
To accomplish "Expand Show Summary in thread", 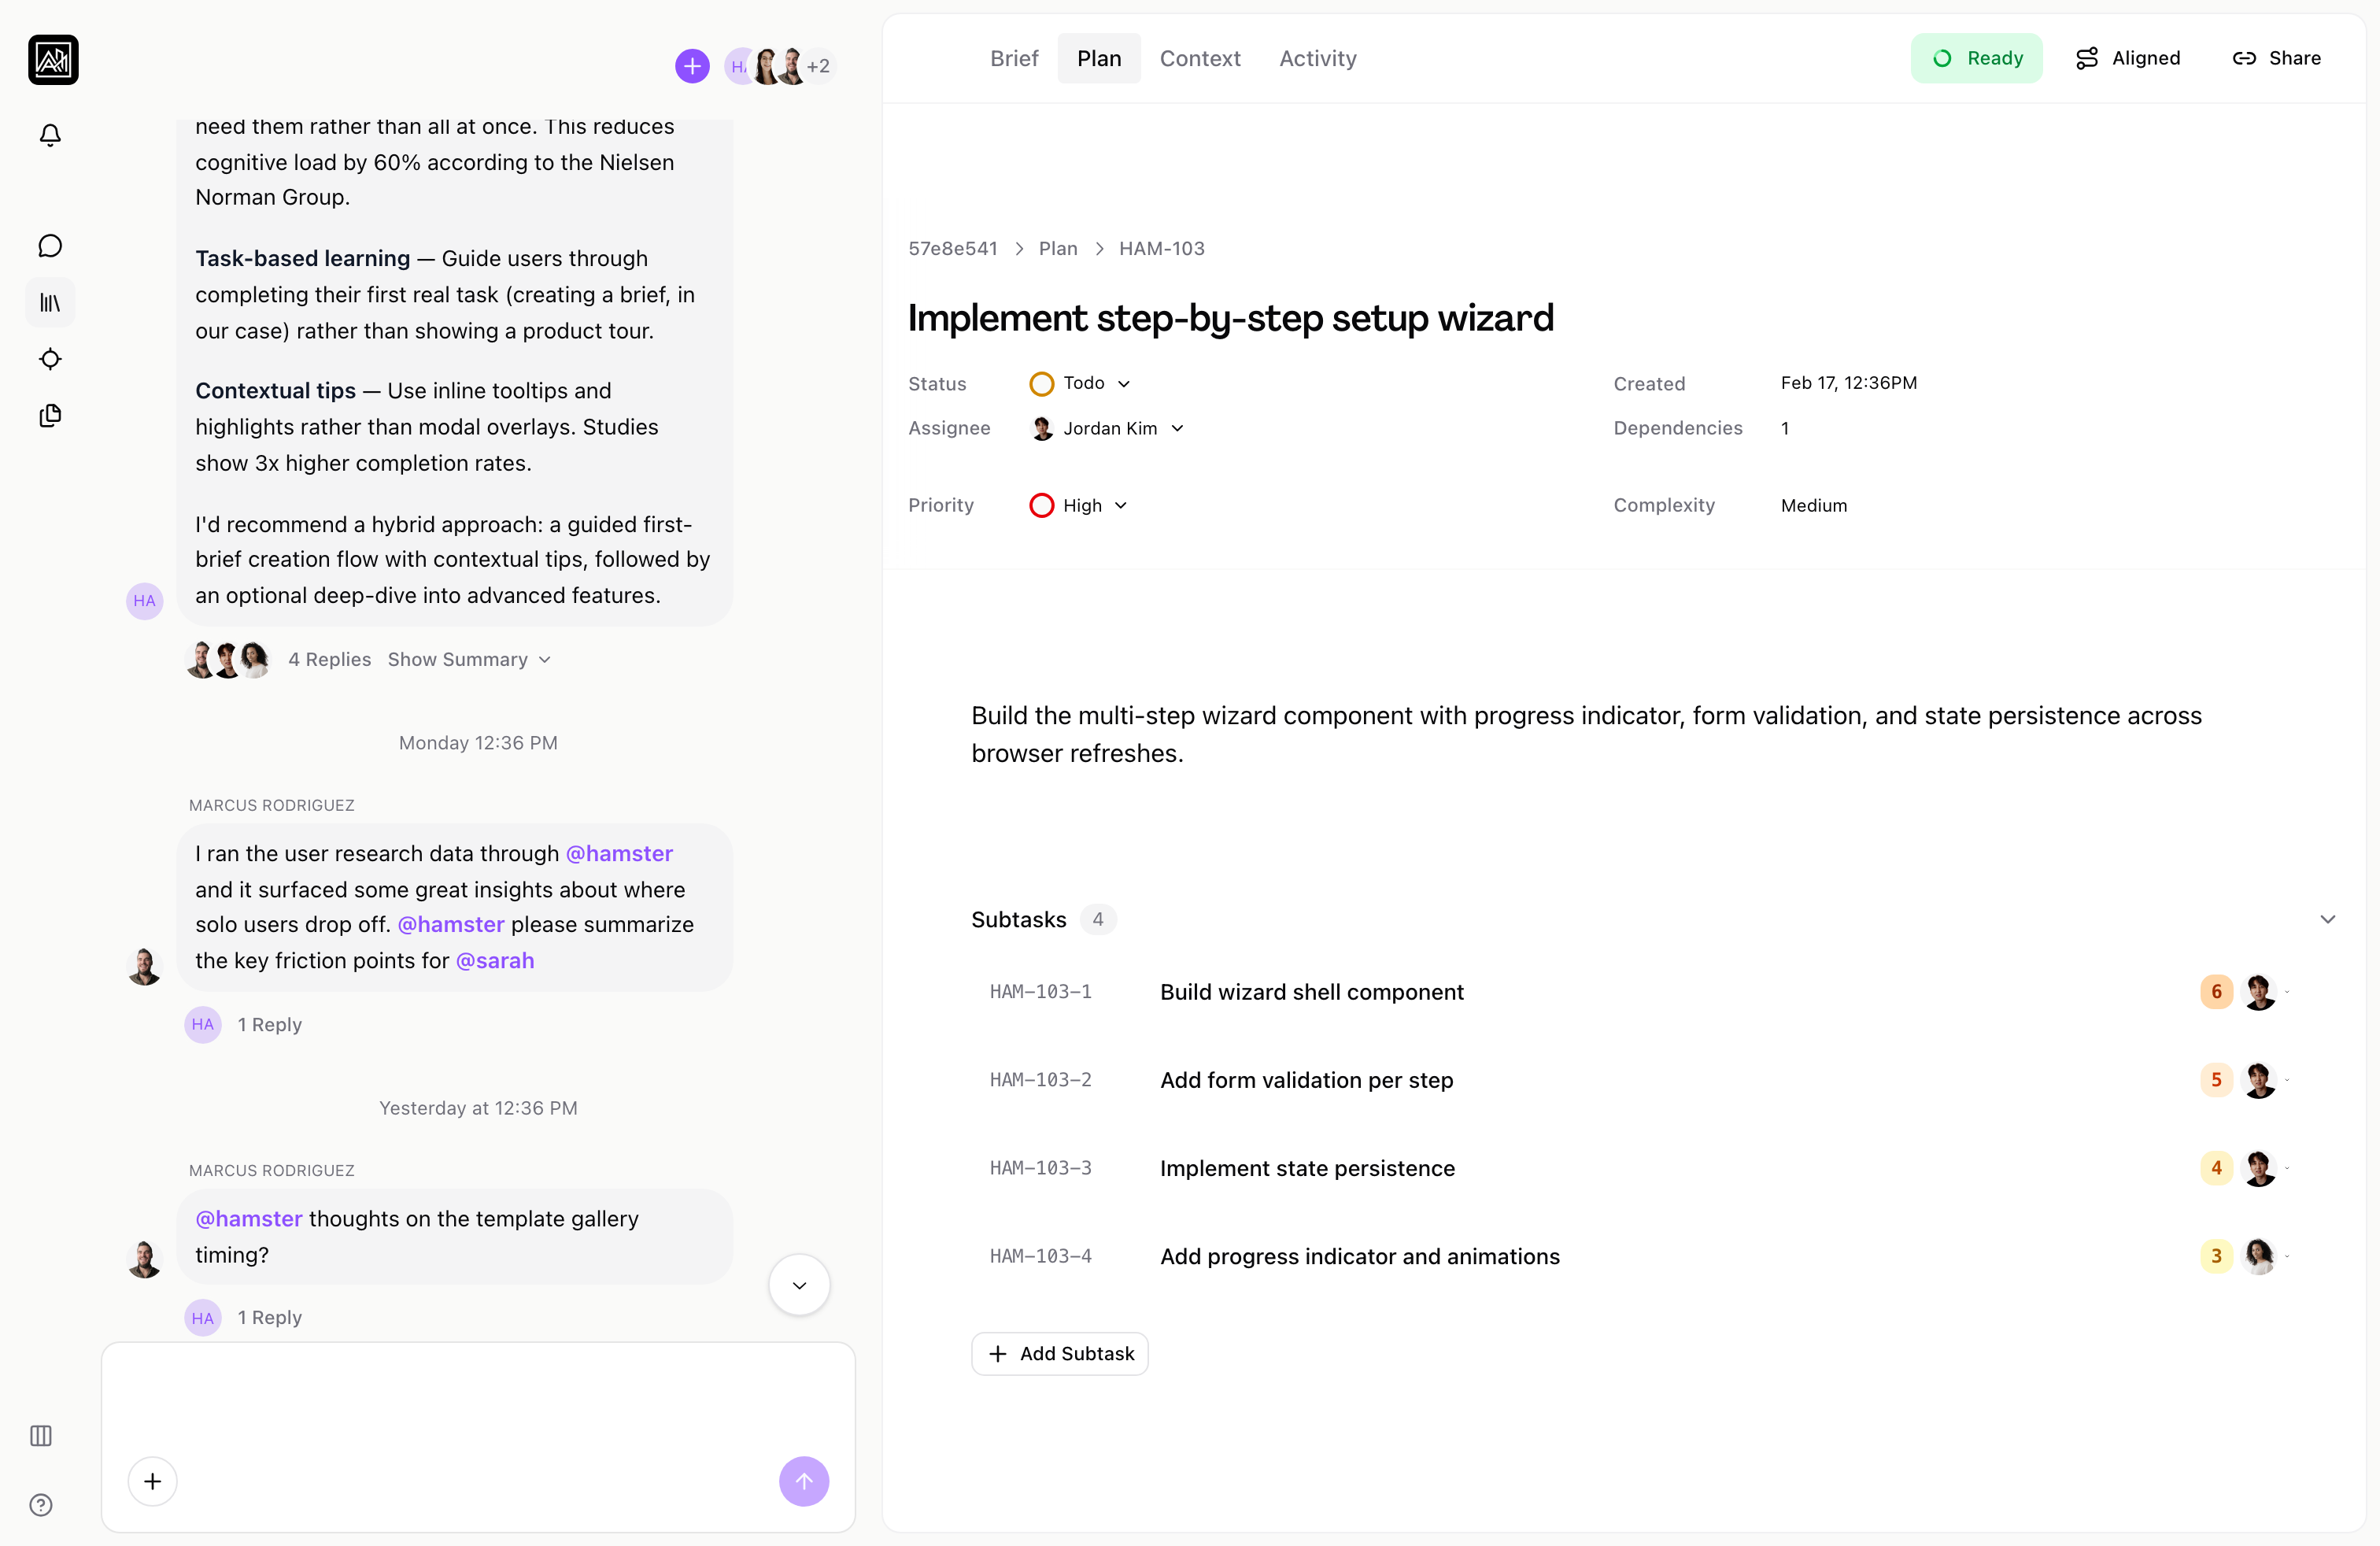I will (x=469, y=659).
